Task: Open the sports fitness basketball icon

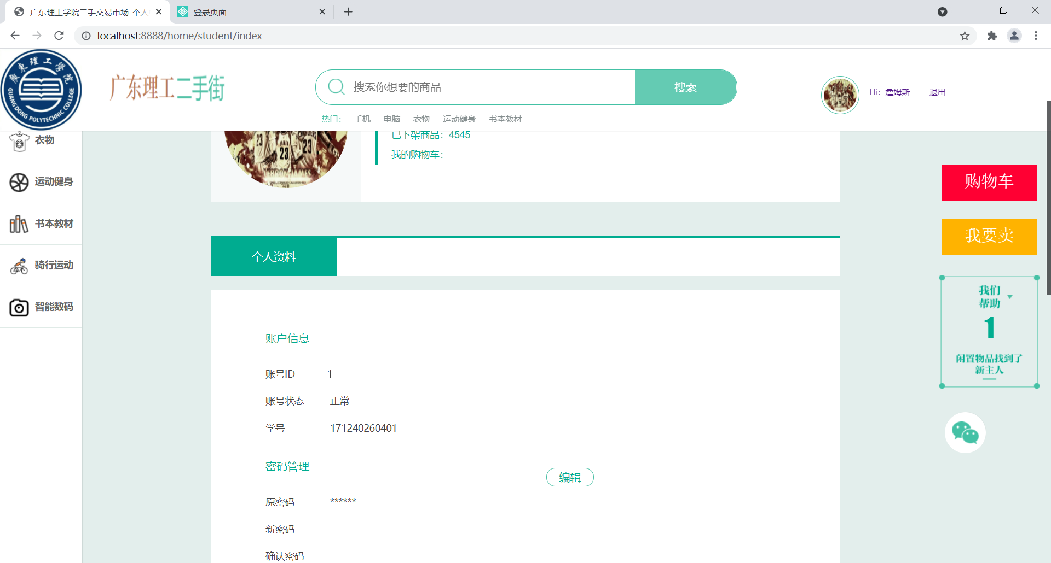Action: coord(19,182)
